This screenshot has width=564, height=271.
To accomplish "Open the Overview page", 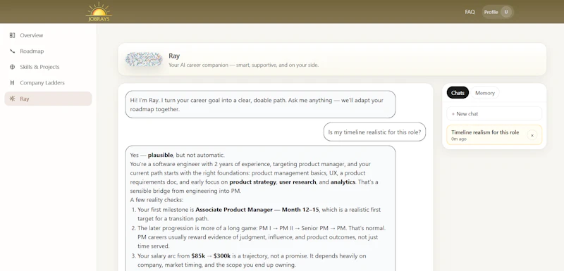I will point(48,35).
